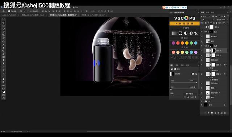Toggle visibility of second layer group
This screenshot has height=137, width=232.
[202, 46]
